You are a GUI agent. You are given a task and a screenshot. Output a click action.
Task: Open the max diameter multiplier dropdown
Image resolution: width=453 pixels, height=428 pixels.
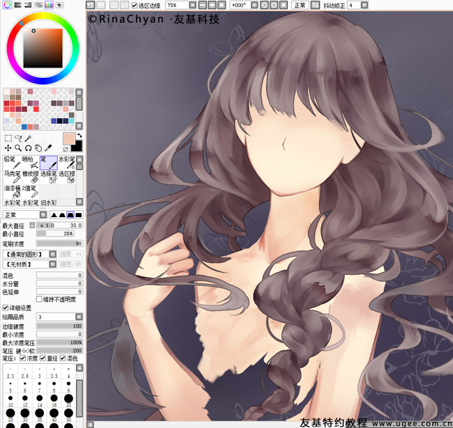(32, 225)
